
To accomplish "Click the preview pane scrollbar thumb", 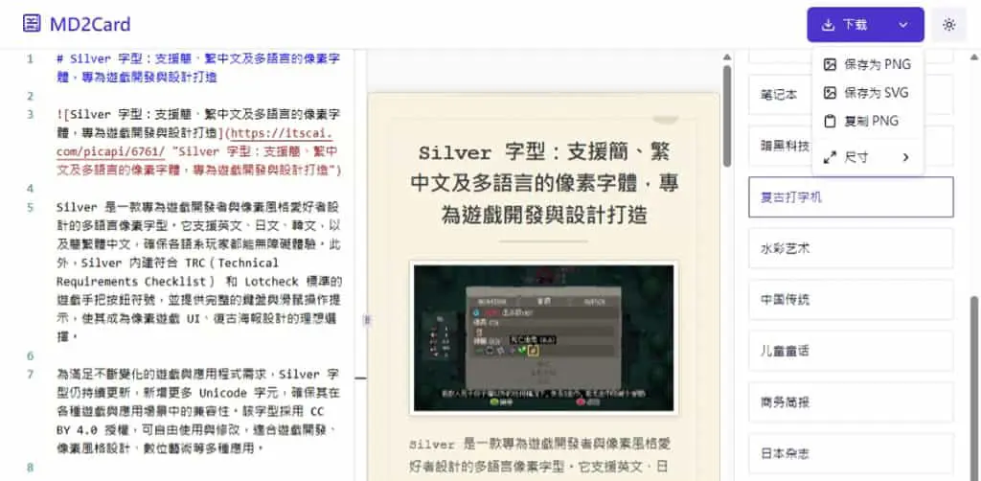I will pos(727,116).
